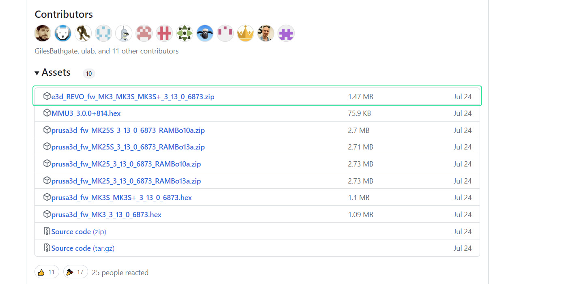Toggle the hooray reaction
Screen dimensions: 575x284
click(x=75, y=271)
